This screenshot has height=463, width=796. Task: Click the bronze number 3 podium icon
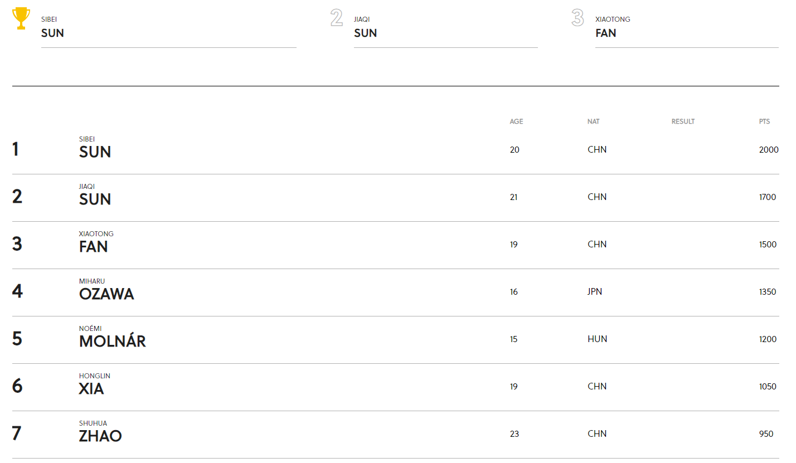pyautogui.click(x=577, y=18)
